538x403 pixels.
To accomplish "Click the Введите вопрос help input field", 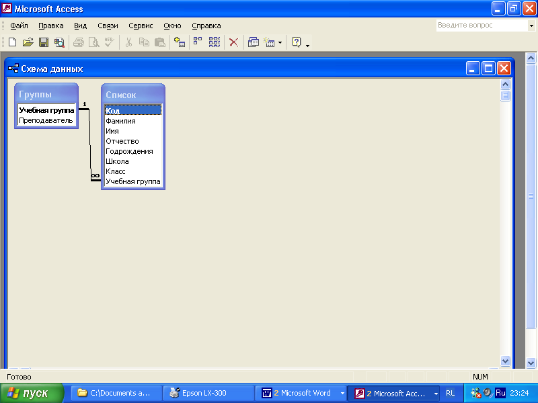I will tap(482, 26).
